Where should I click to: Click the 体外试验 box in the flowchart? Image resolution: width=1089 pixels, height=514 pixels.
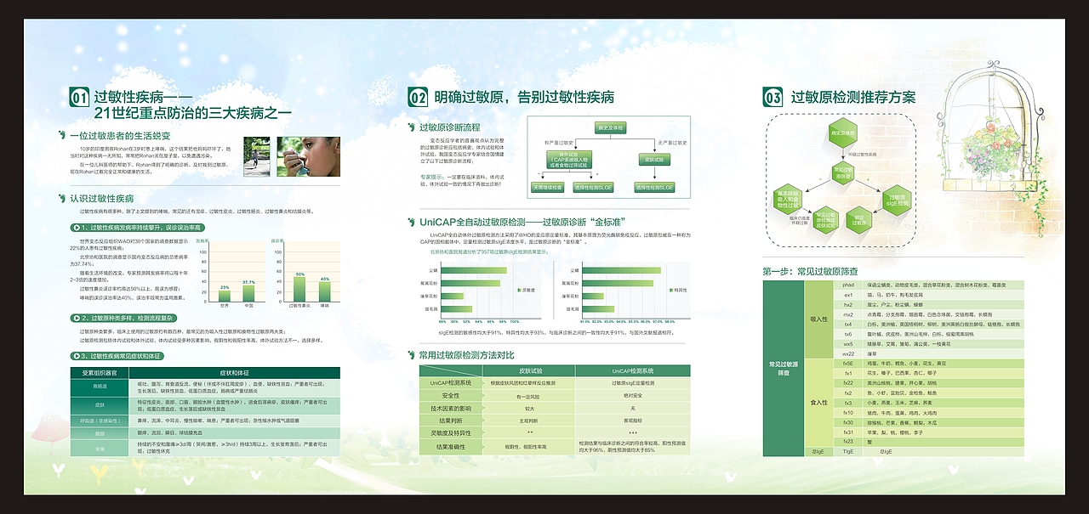(x=569, y=159)
